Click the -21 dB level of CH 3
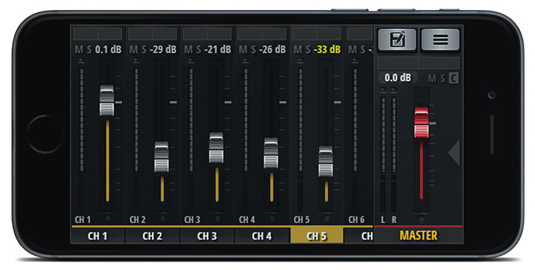 [218, 49]
